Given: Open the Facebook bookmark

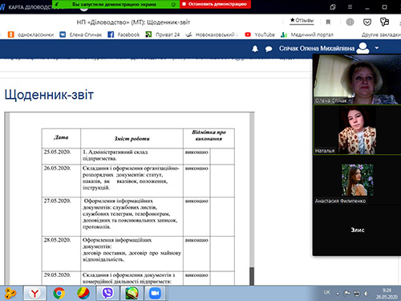Looking at the screenshot, I should (x=124, y=35).
